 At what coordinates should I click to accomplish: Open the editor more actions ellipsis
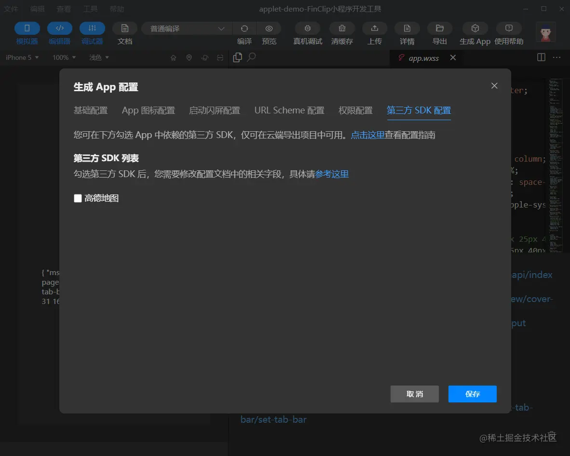[x=556, y=57]
